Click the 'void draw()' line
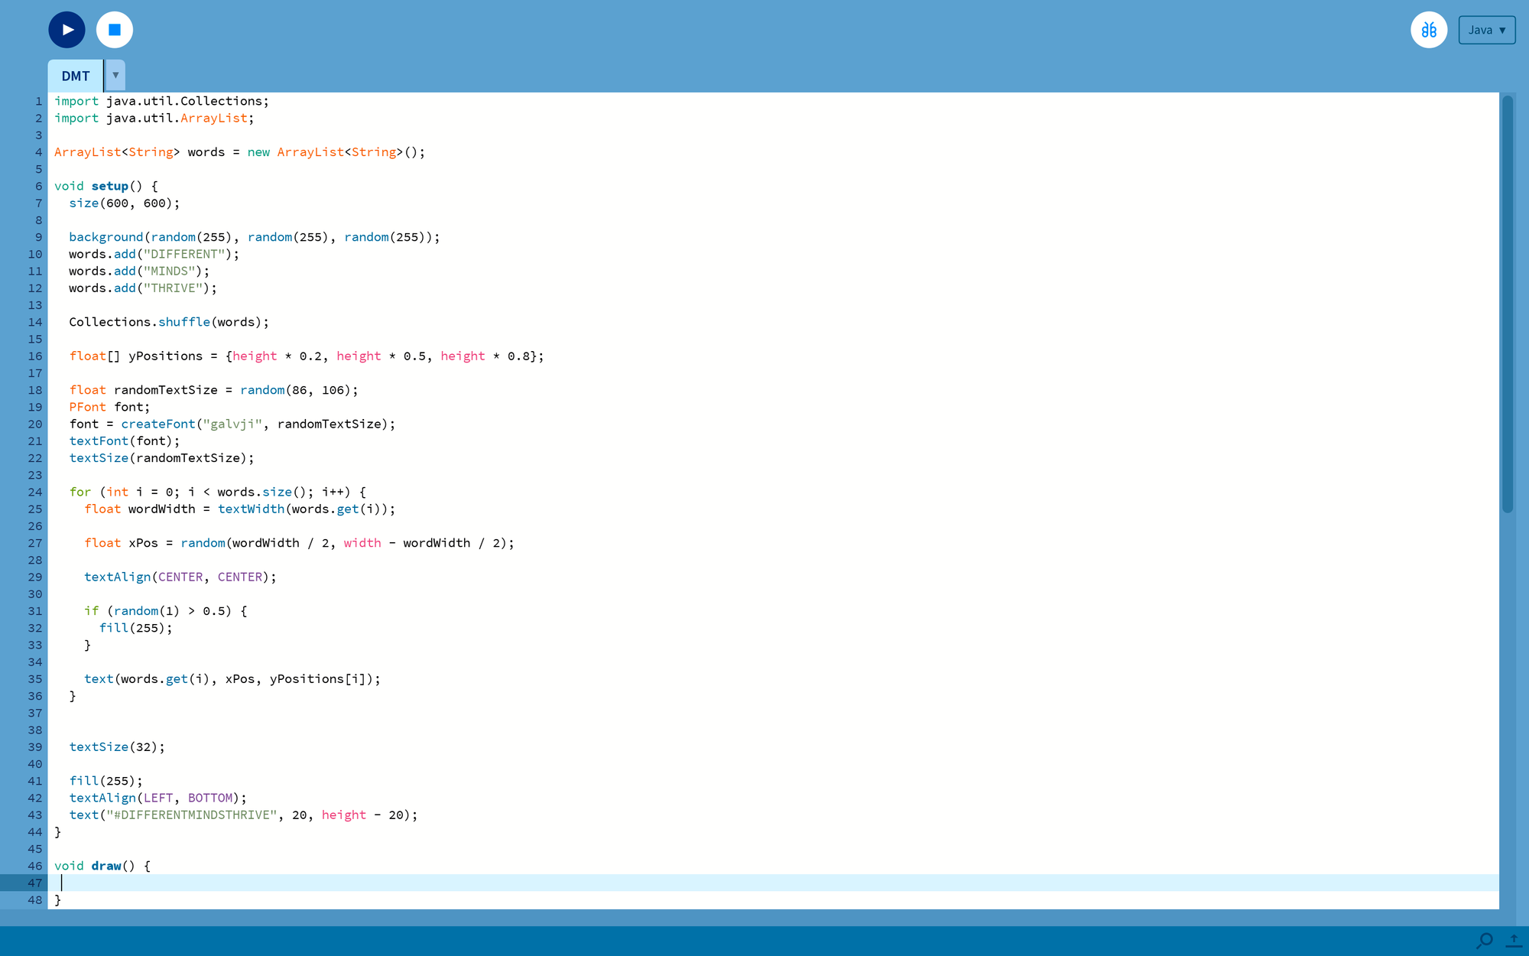The width and height of the screenshot is (1529, 956). pyautogui.click(x=102, y=866)
